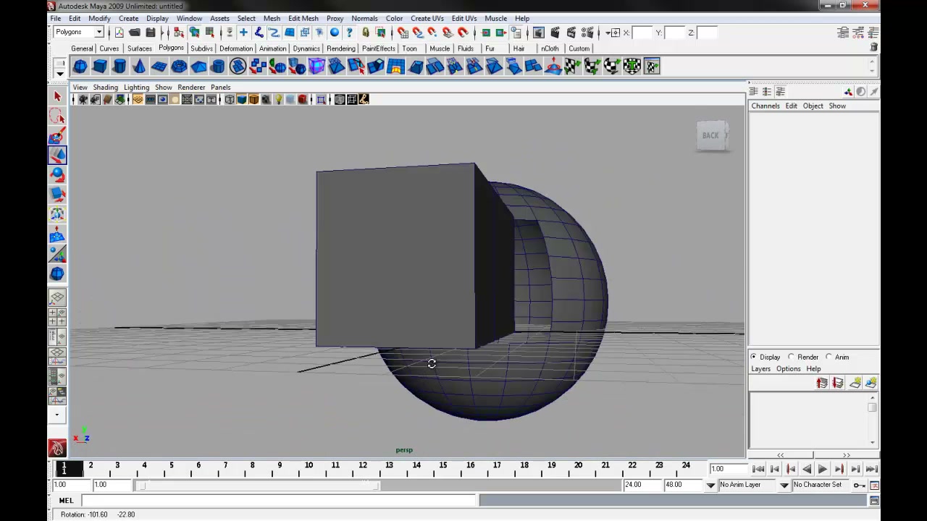Click the current time field showing 1.00

coord(727,469)
